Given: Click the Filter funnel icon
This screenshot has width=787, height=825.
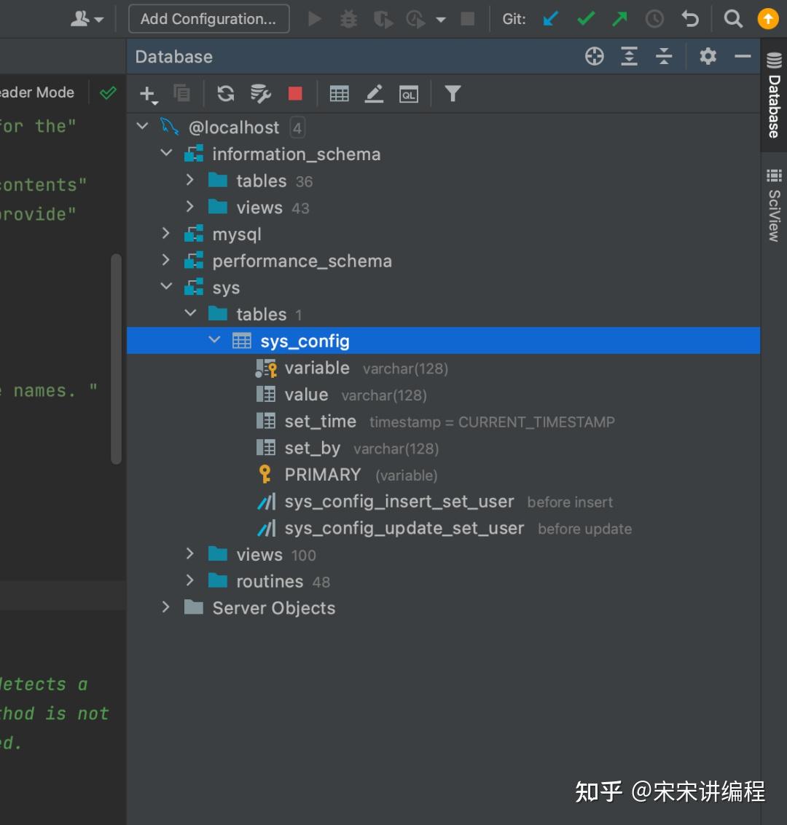Looking at the screenshot, I should click(x=453, y=93).
